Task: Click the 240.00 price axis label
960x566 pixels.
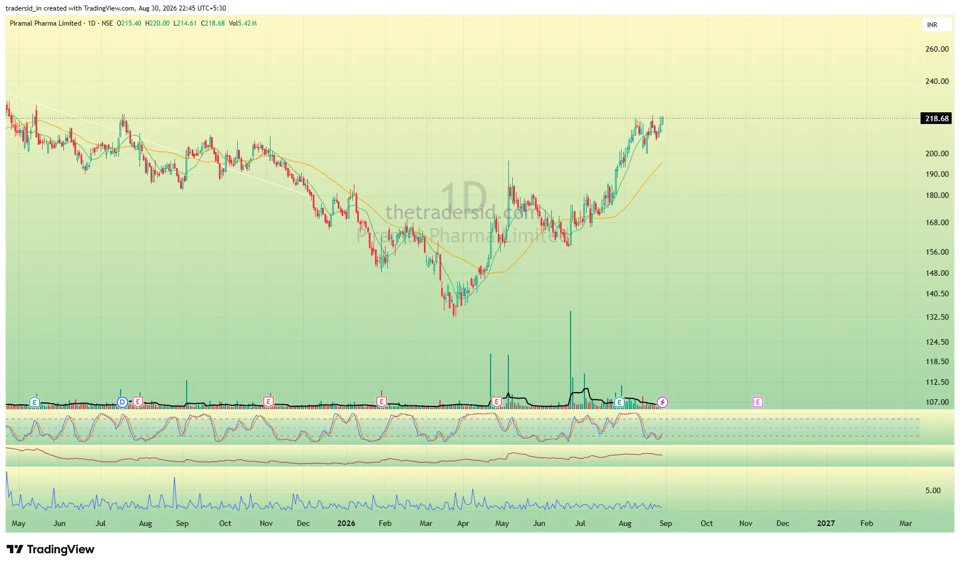Action: tap(937, 81)
